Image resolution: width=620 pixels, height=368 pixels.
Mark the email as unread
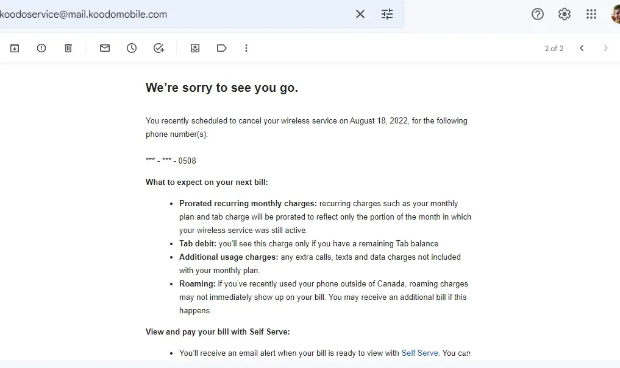click(x=105, y=48)
